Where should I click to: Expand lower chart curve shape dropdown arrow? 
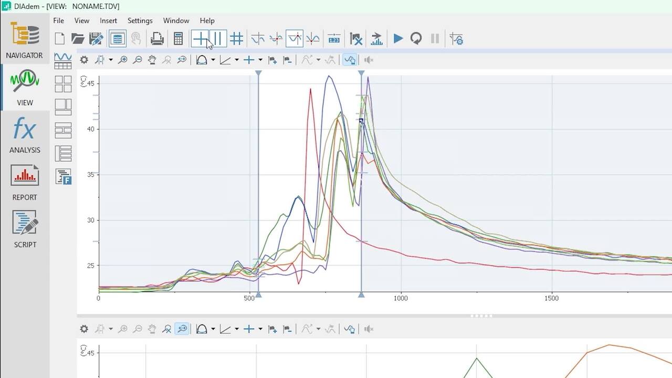(213, 329)
